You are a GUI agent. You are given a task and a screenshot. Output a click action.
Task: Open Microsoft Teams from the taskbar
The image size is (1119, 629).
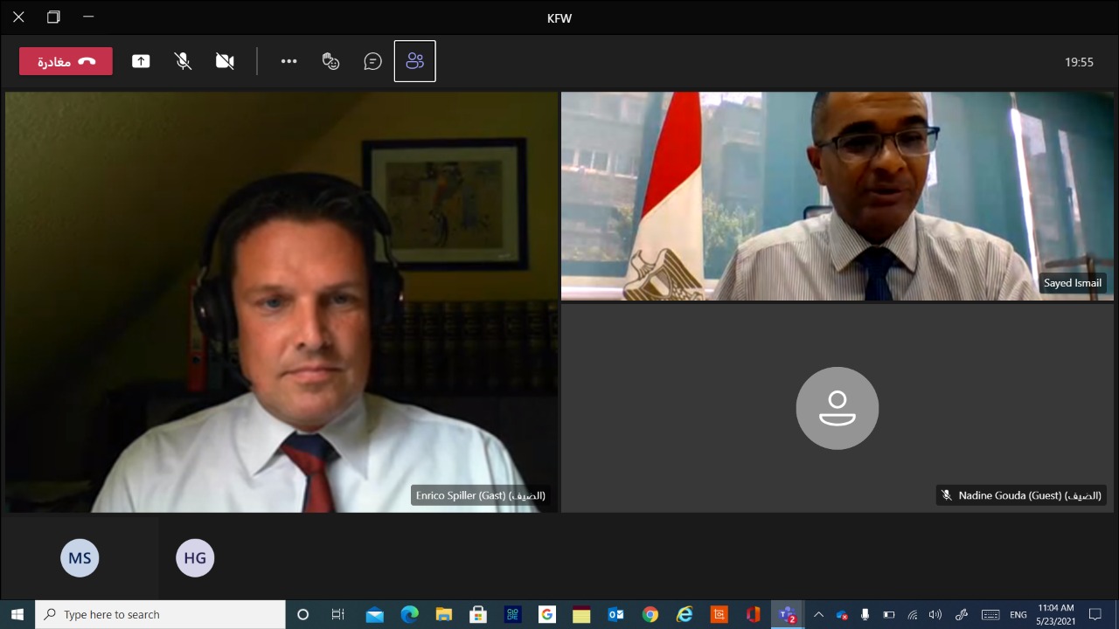point(787,615)
